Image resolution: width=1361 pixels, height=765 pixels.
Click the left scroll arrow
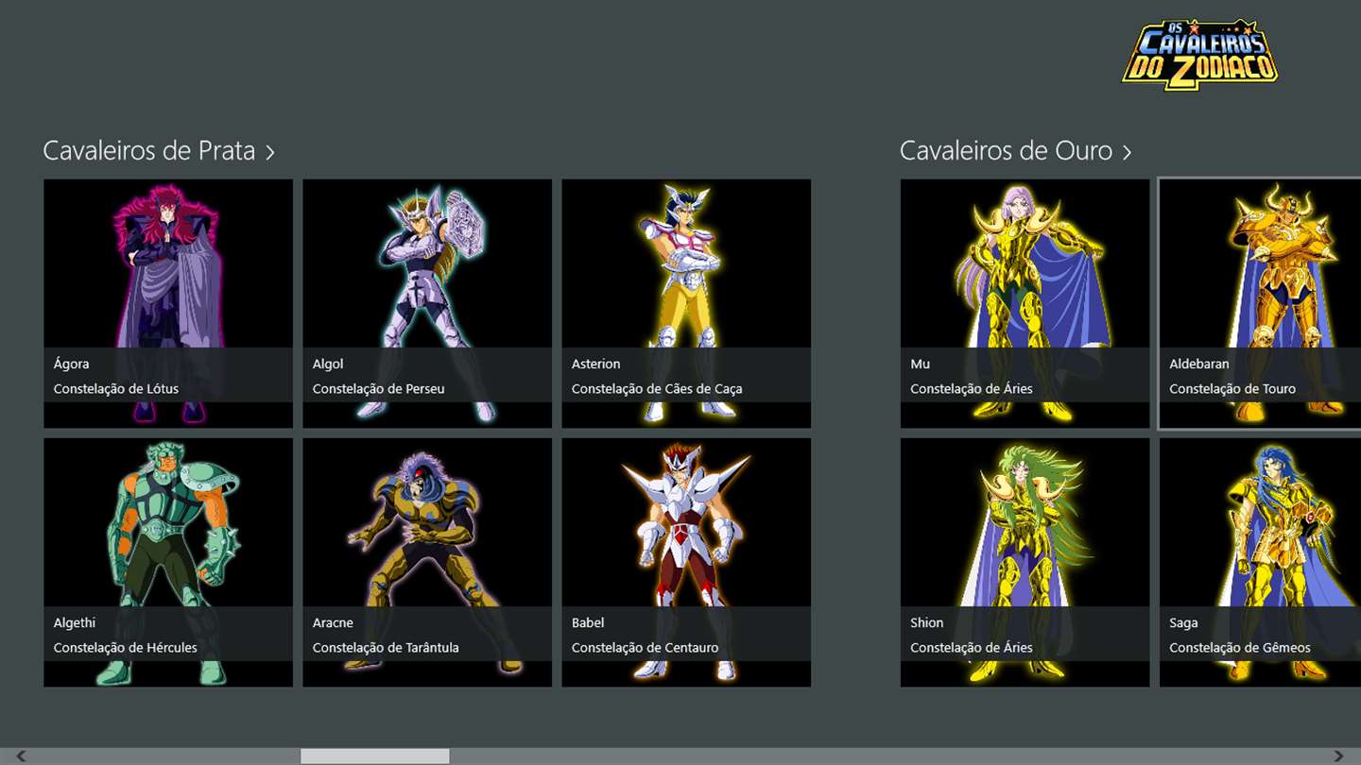[x=21, y=756]
